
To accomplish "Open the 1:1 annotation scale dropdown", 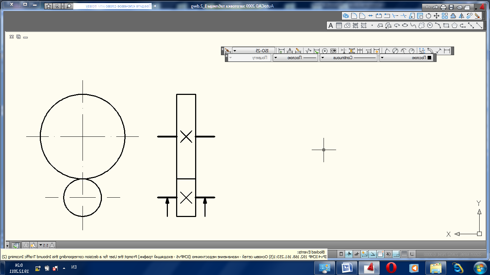I will pyautogui.click(x=46, y=245).
